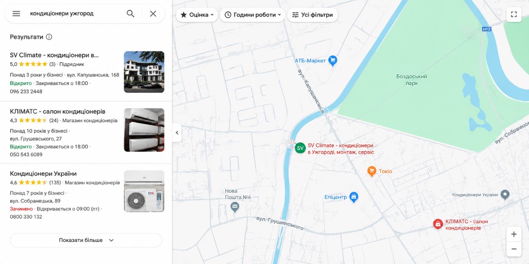
Task: Click the Н13 road shield on the map
Action: coord(487,29)
